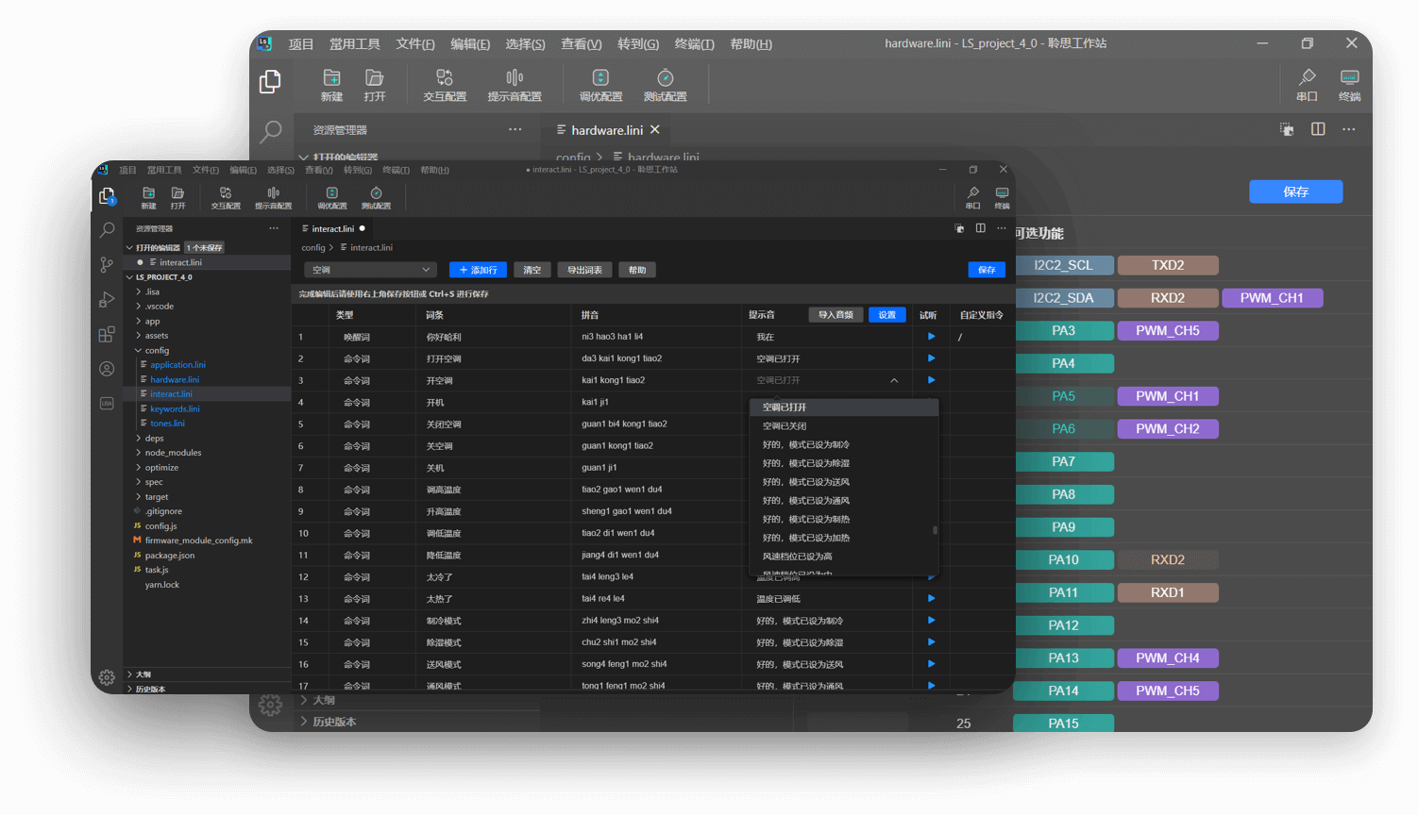Select 好的，模式已设为送风 from dropdown list
This screenshot has height=815, width=1418.
coord(843,482)
